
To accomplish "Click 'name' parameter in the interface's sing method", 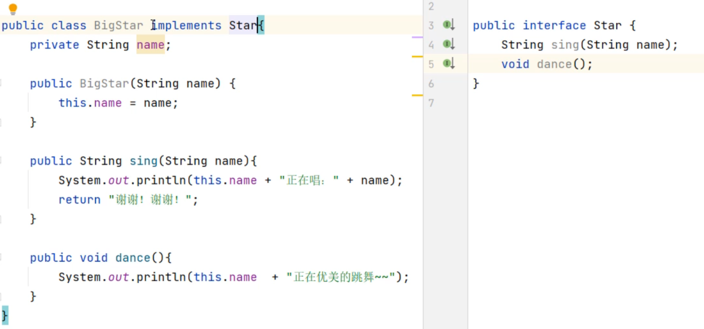I will click(650, 45).
